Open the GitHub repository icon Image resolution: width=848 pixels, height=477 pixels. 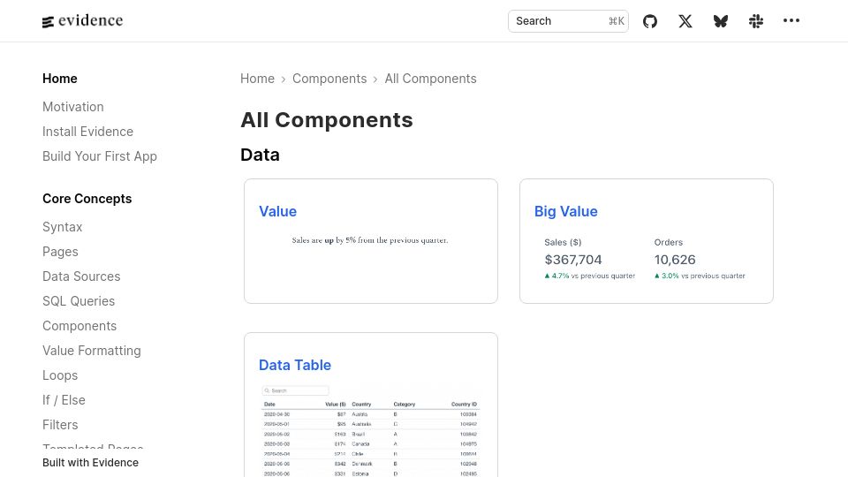point(650,21)
